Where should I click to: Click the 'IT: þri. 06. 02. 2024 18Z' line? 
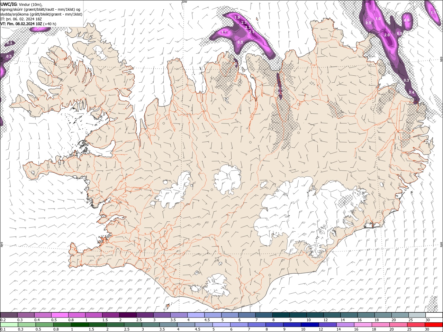[22, 19]
